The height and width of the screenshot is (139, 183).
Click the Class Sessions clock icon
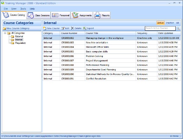pos(31,15)
